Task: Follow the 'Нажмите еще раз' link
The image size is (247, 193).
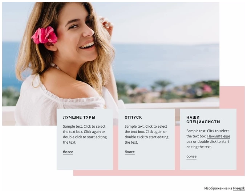Action: (x=219, y=136)
